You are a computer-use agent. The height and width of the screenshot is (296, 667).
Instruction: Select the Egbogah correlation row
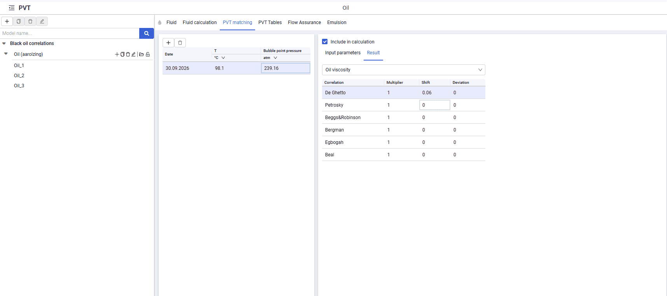pos(404,142)
